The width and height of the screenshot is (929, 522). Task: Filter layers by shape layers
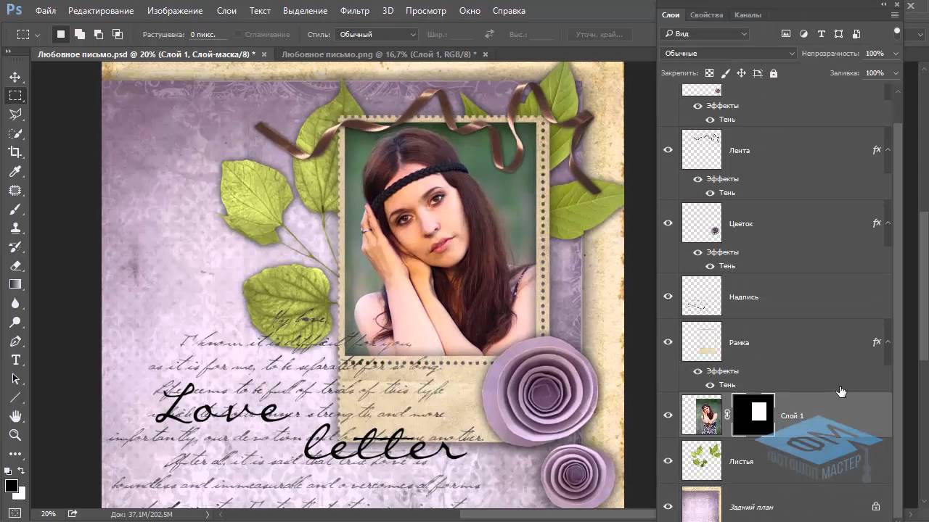click(838, 34)
